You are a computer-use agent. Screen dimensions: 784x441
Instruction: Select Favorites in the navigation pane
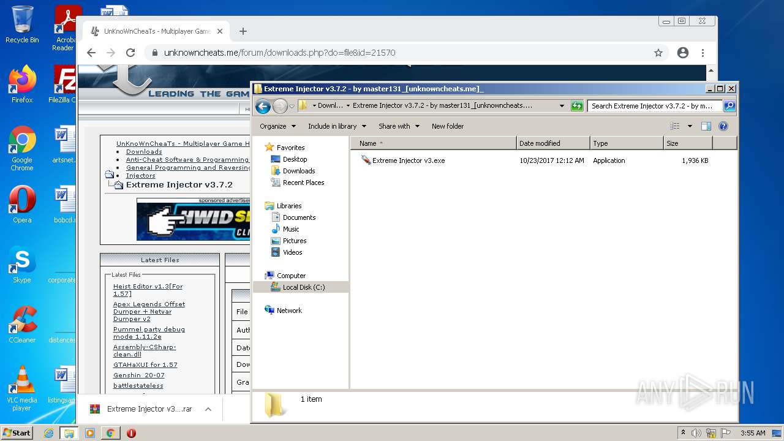pos(290,148)
